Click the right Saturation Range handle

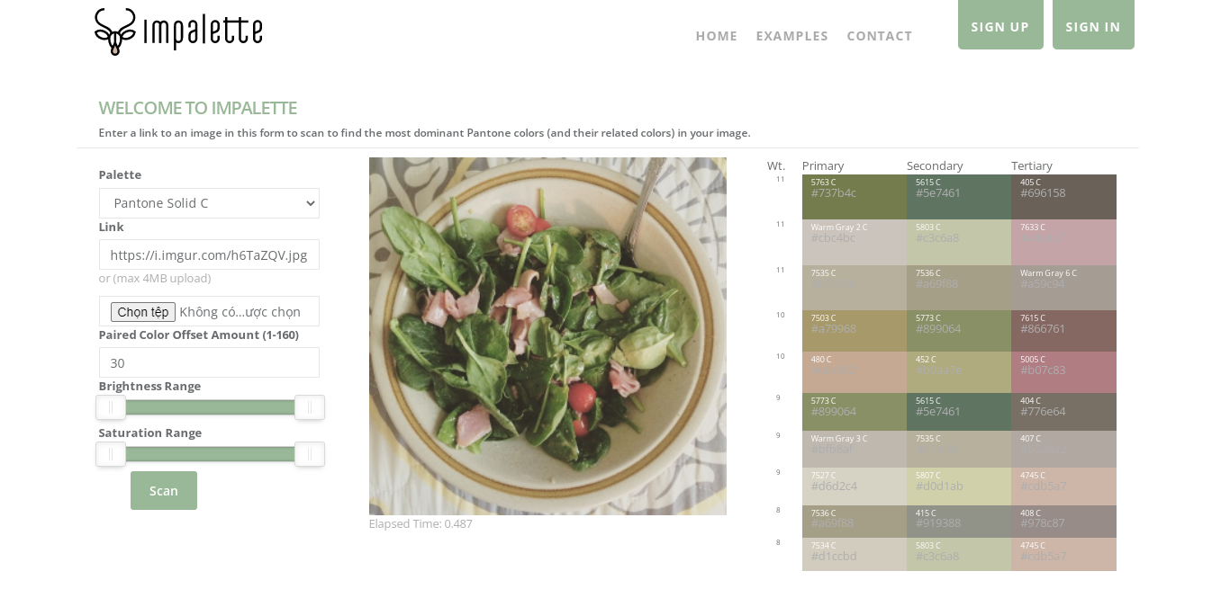pyautogui.click(x=309, y=454)
